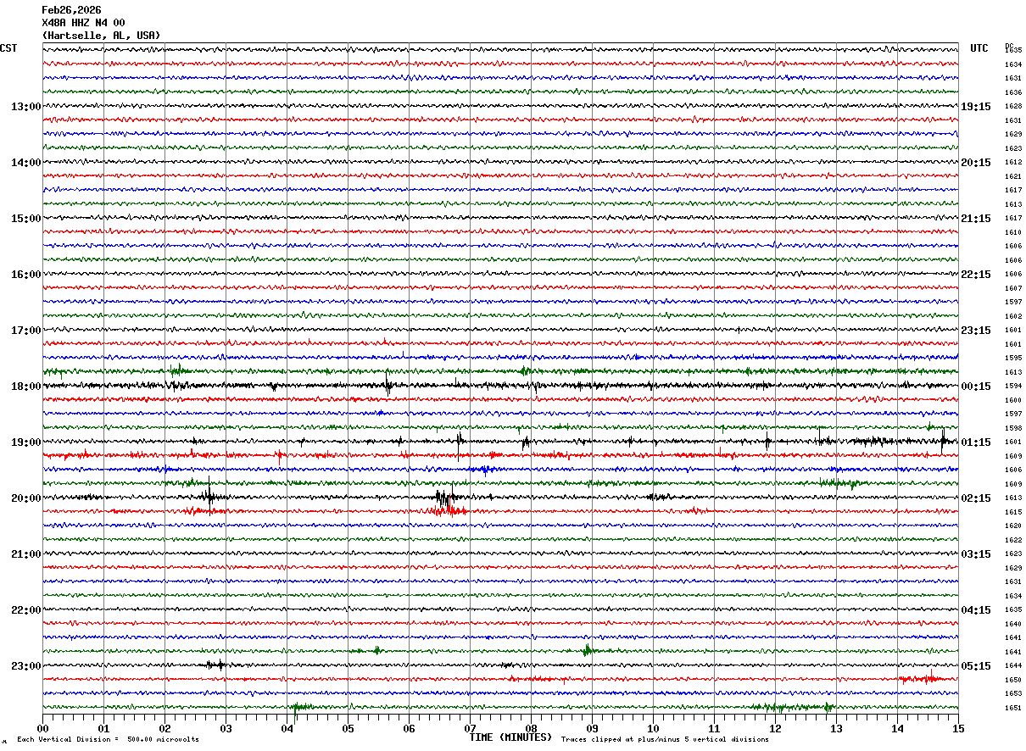Click the 20:15 UTC time label

click(x=976, y=163)
